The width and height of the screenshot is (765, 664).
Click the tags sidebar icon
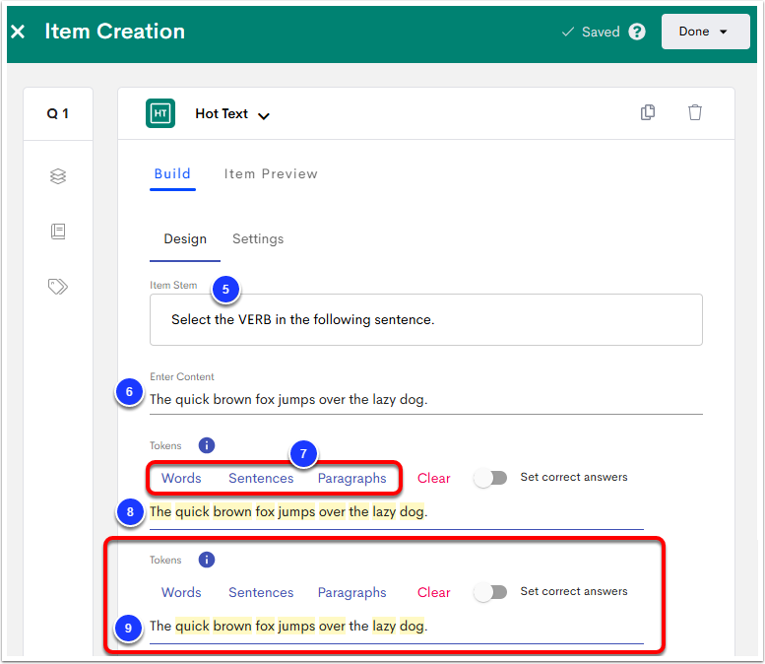[58, 286]
